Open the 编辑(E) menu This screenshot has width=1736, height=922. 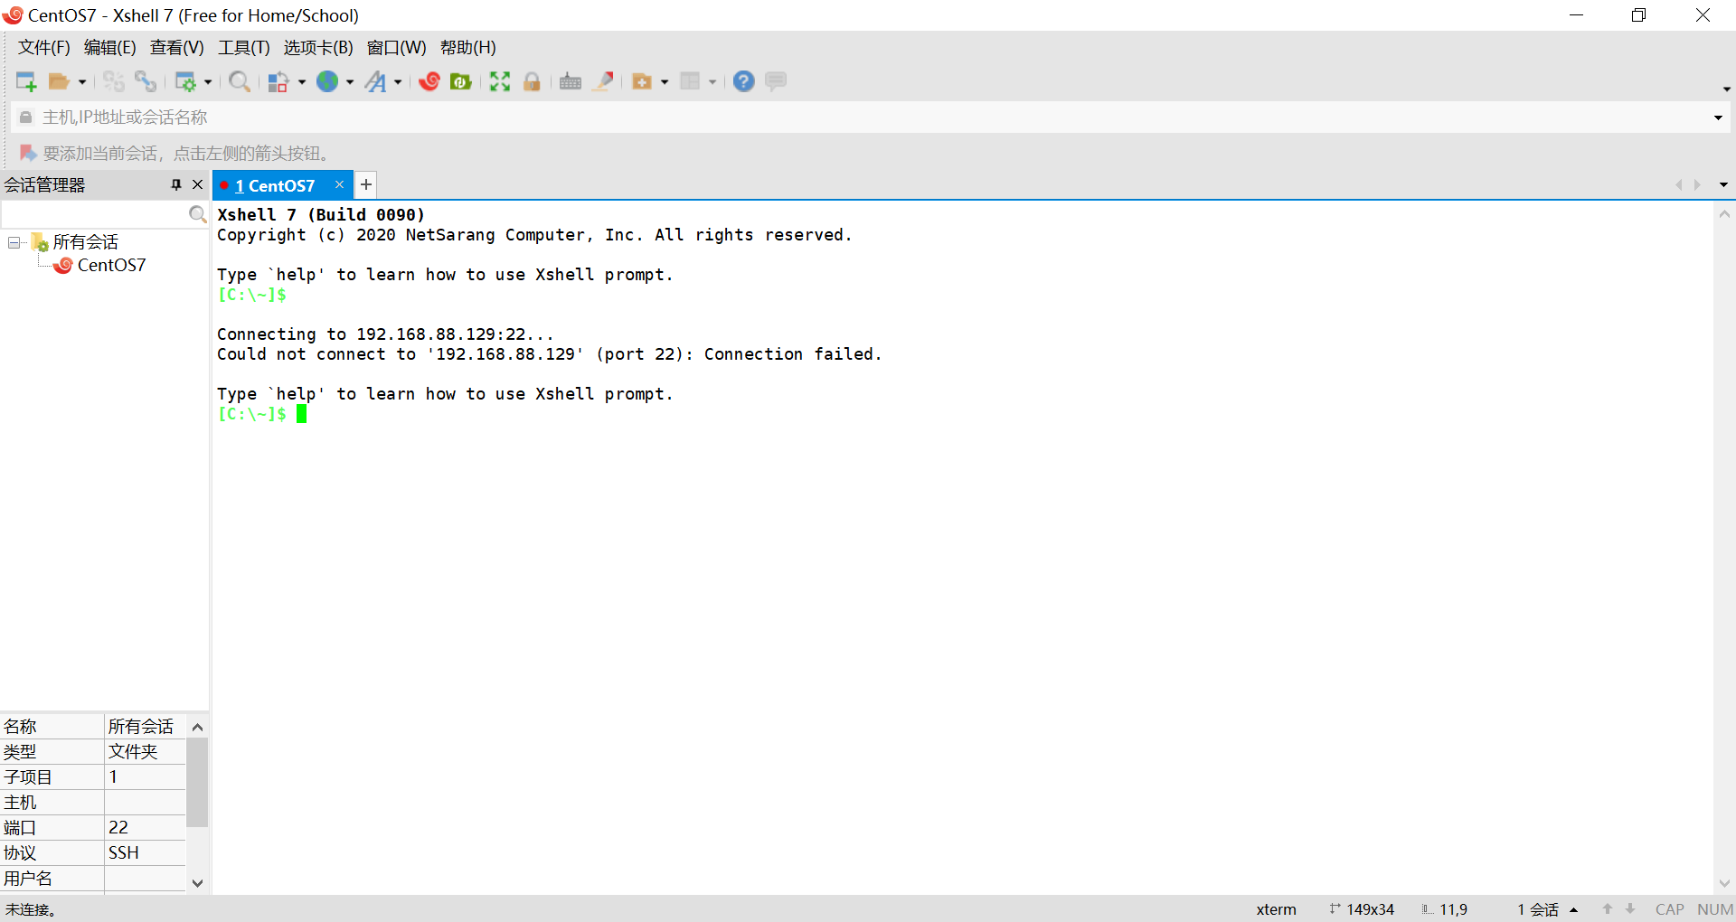(x=110, y=48)
